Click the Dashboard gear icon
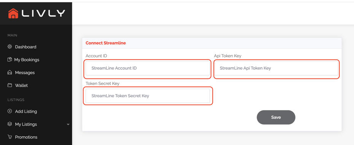354x145 pixels. tap(10, 47)
